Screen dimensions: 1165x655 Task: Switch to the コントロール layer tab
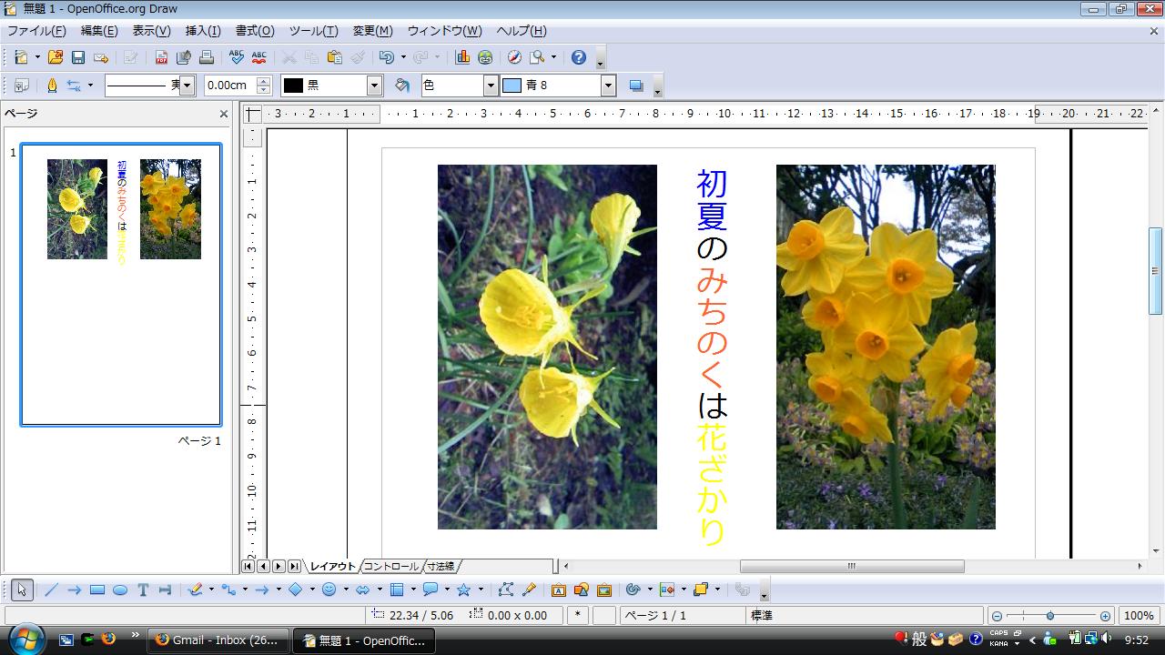click(391, 567)
